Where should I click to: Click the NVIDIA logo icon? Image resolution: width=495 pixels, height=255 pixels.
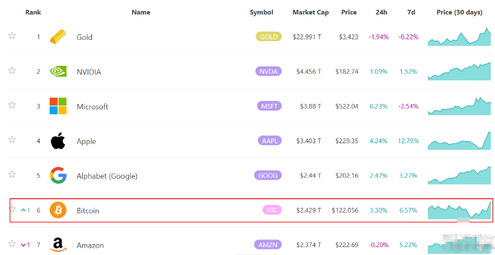(58, 71)
